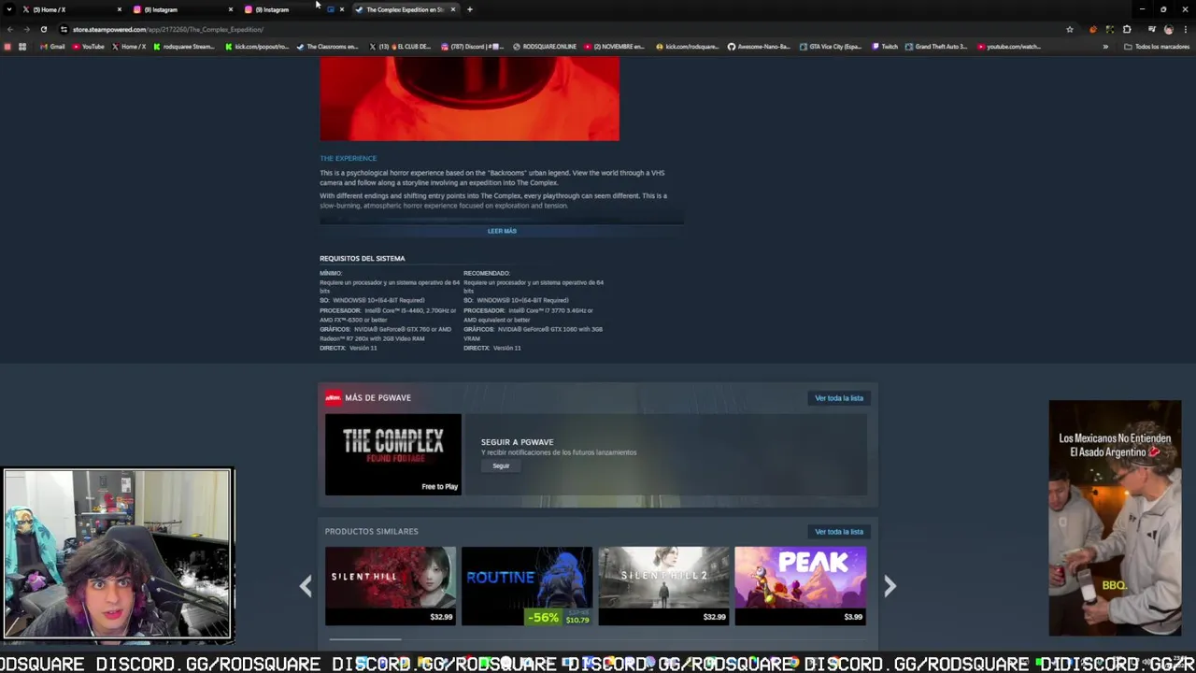Open PGWAVE developer logo icon
This screenshot has width=1196, height=673.
[x=333, y=398]
